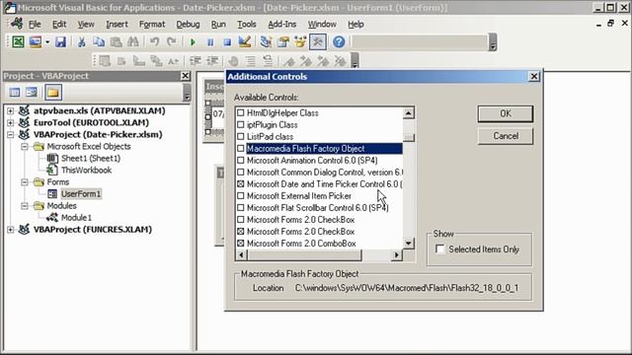Click the View Code icon in Project panel
The width and height of the screenshot is (632, 355).
(x=15, y=93)
